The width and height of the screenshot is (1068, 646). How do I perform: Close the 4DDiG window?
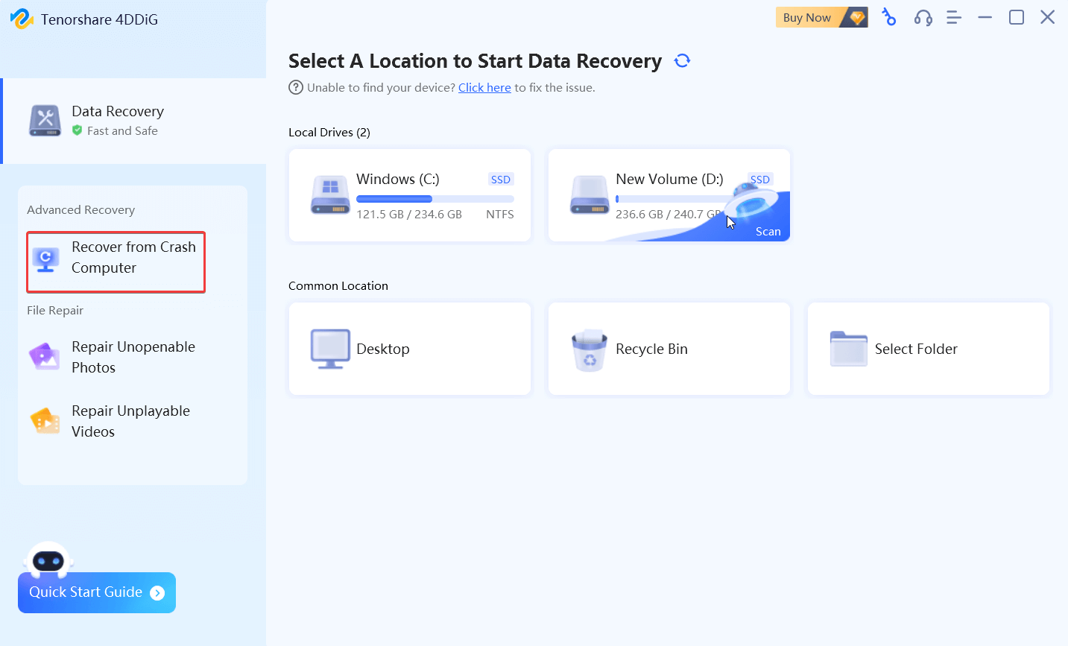click(1048, 17)
